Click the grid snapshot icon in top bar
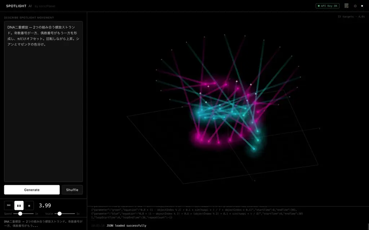This screenshot has height=230, width=369. click(346, 5)
